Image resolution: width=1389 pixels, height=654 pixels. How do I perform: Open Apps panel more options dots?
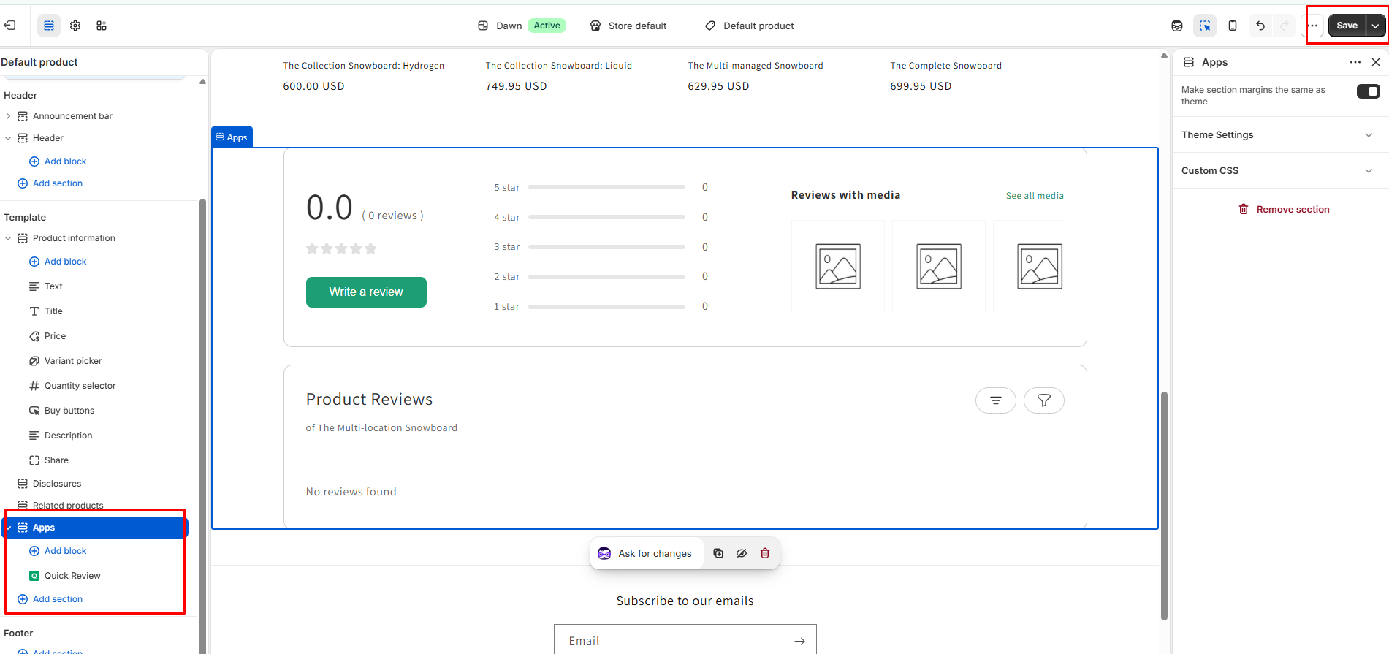coord(1355,62)
